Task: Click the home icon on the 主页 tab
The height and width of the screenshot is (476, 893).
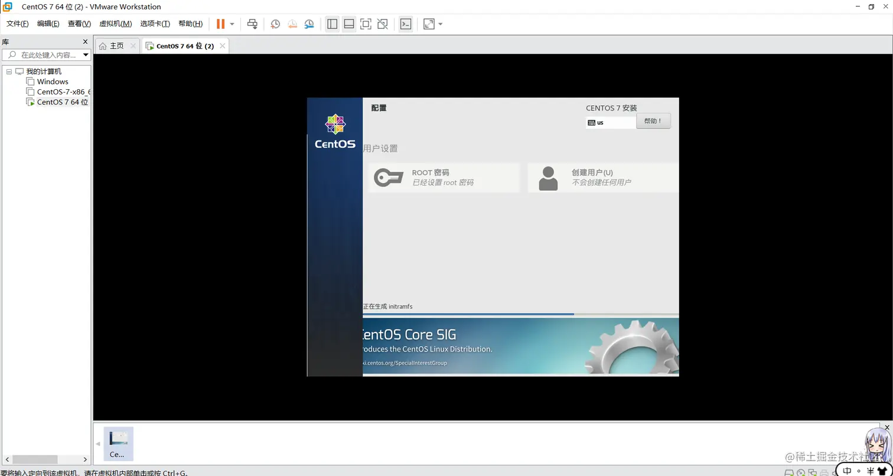Action: (103, 46)
